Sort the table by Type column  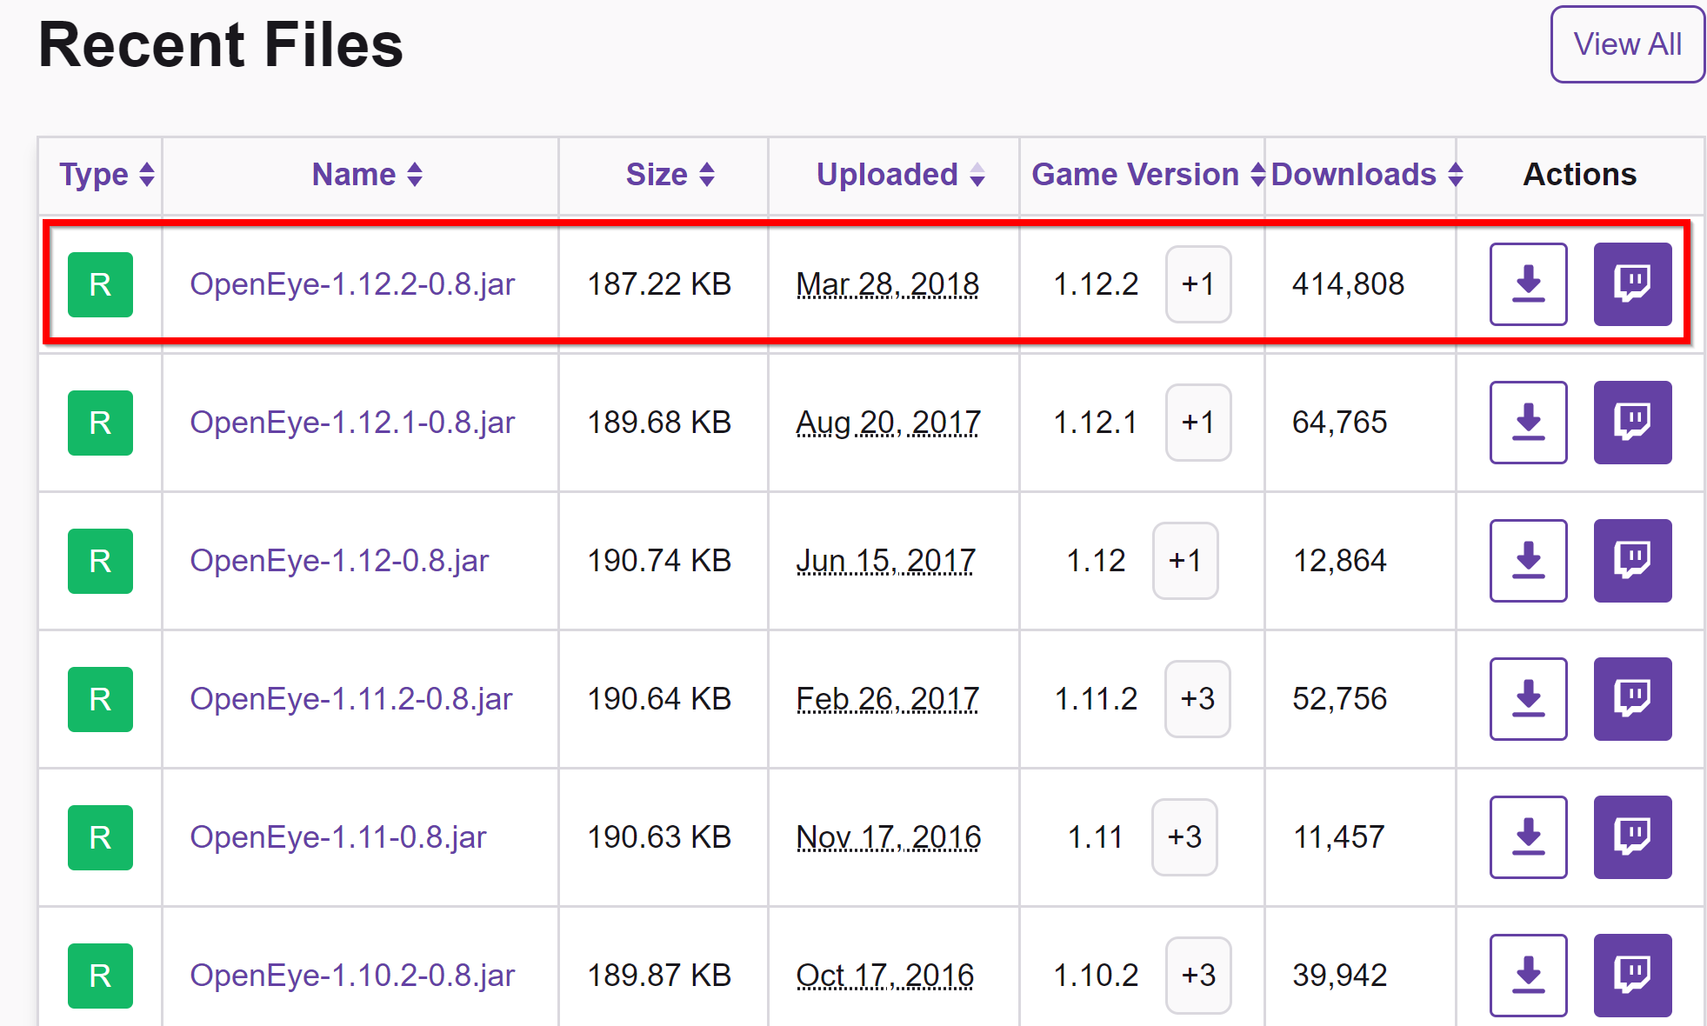tap(106, 175)
